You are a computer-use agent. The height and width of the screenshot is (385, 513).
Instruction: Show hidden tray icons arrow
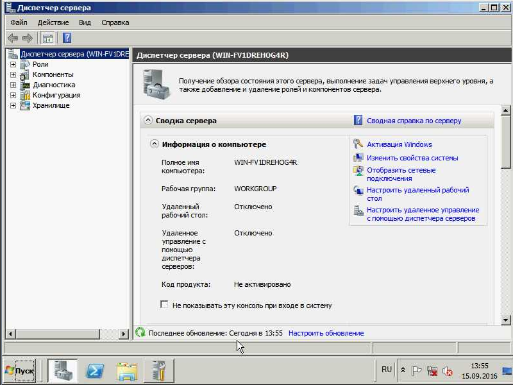coord(403,370)
